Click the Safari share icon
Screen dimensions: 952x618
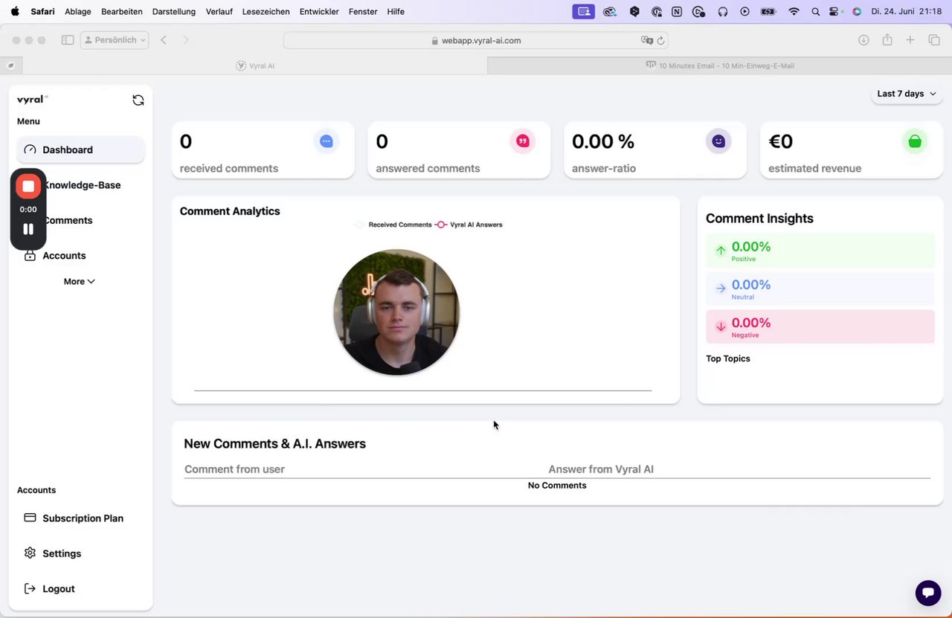click(x=887, y=40)
